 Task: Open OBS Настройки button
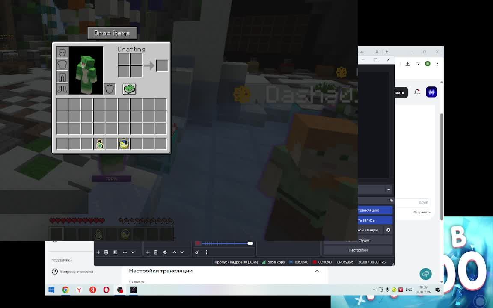click(x=358, y=250)
